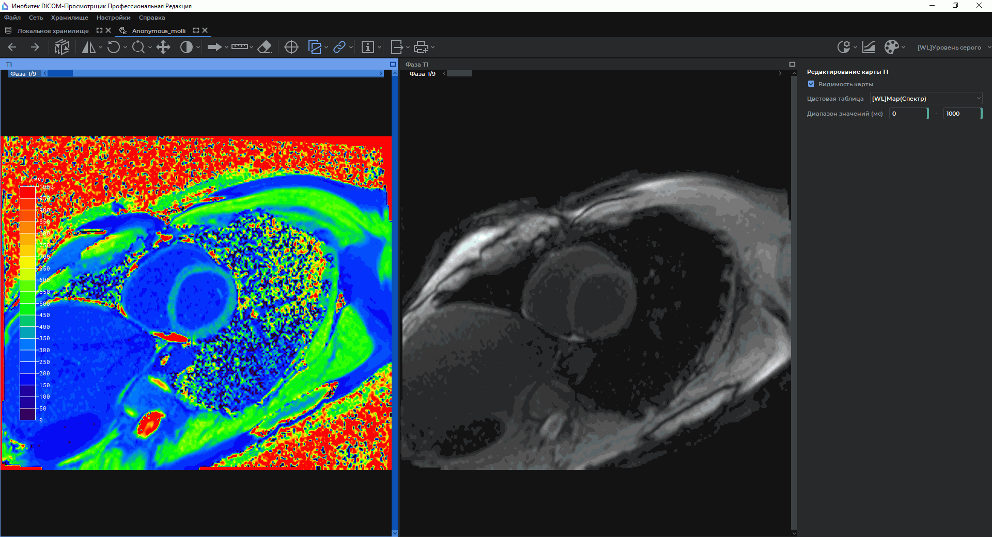Image resolution: width=992 pixels, height=537 pixels.
Task: Click the link series synchronization icon
Action: click(x=339, y=48)
